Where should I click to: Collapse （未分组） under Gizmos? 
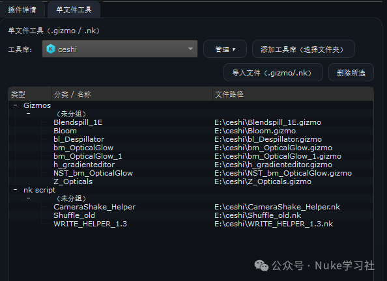[x=29, y=114]
